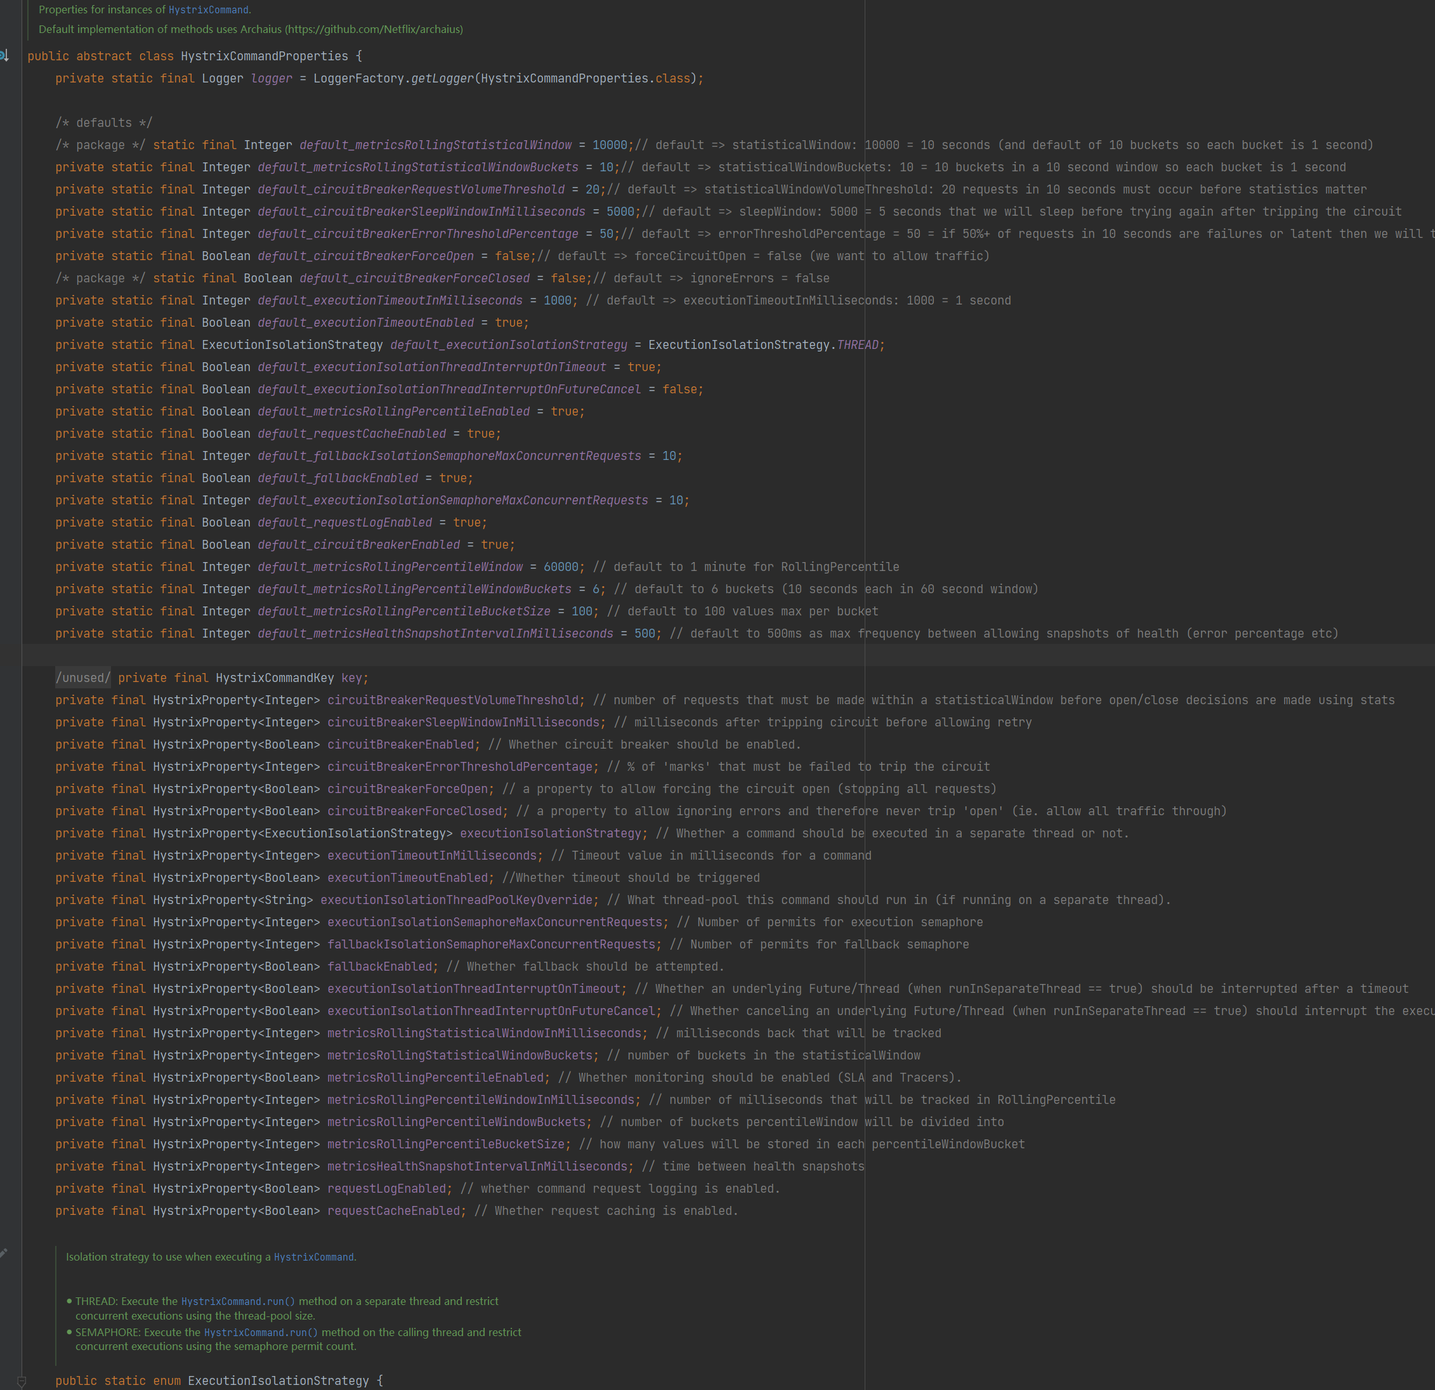Select the ExecutionIsolationStrategy.THREAD constant value

coord(859,344)
